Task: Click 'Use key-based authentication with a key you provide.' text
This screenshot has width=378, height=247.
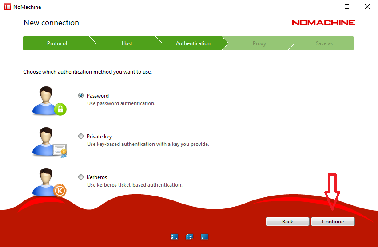Action: coord(148,144)
